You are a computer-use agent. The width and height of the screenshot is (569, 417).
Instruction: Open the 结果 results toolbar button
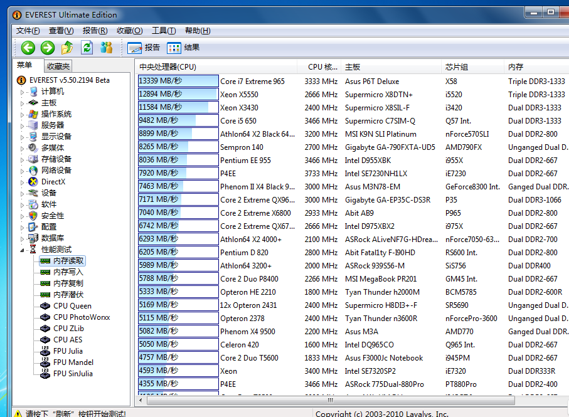pyautogui.click(x=184, y=48)
